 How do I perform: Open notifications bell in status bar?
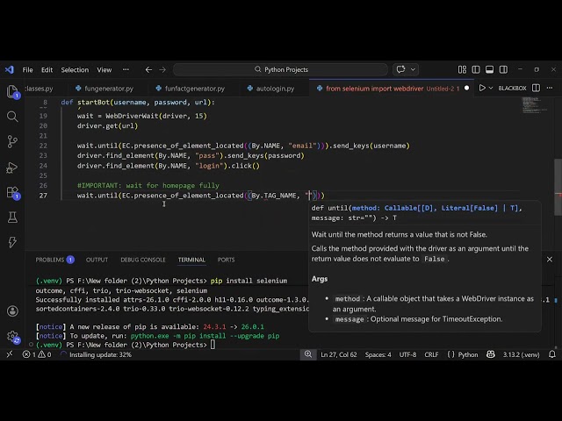(x=552, y=354)
